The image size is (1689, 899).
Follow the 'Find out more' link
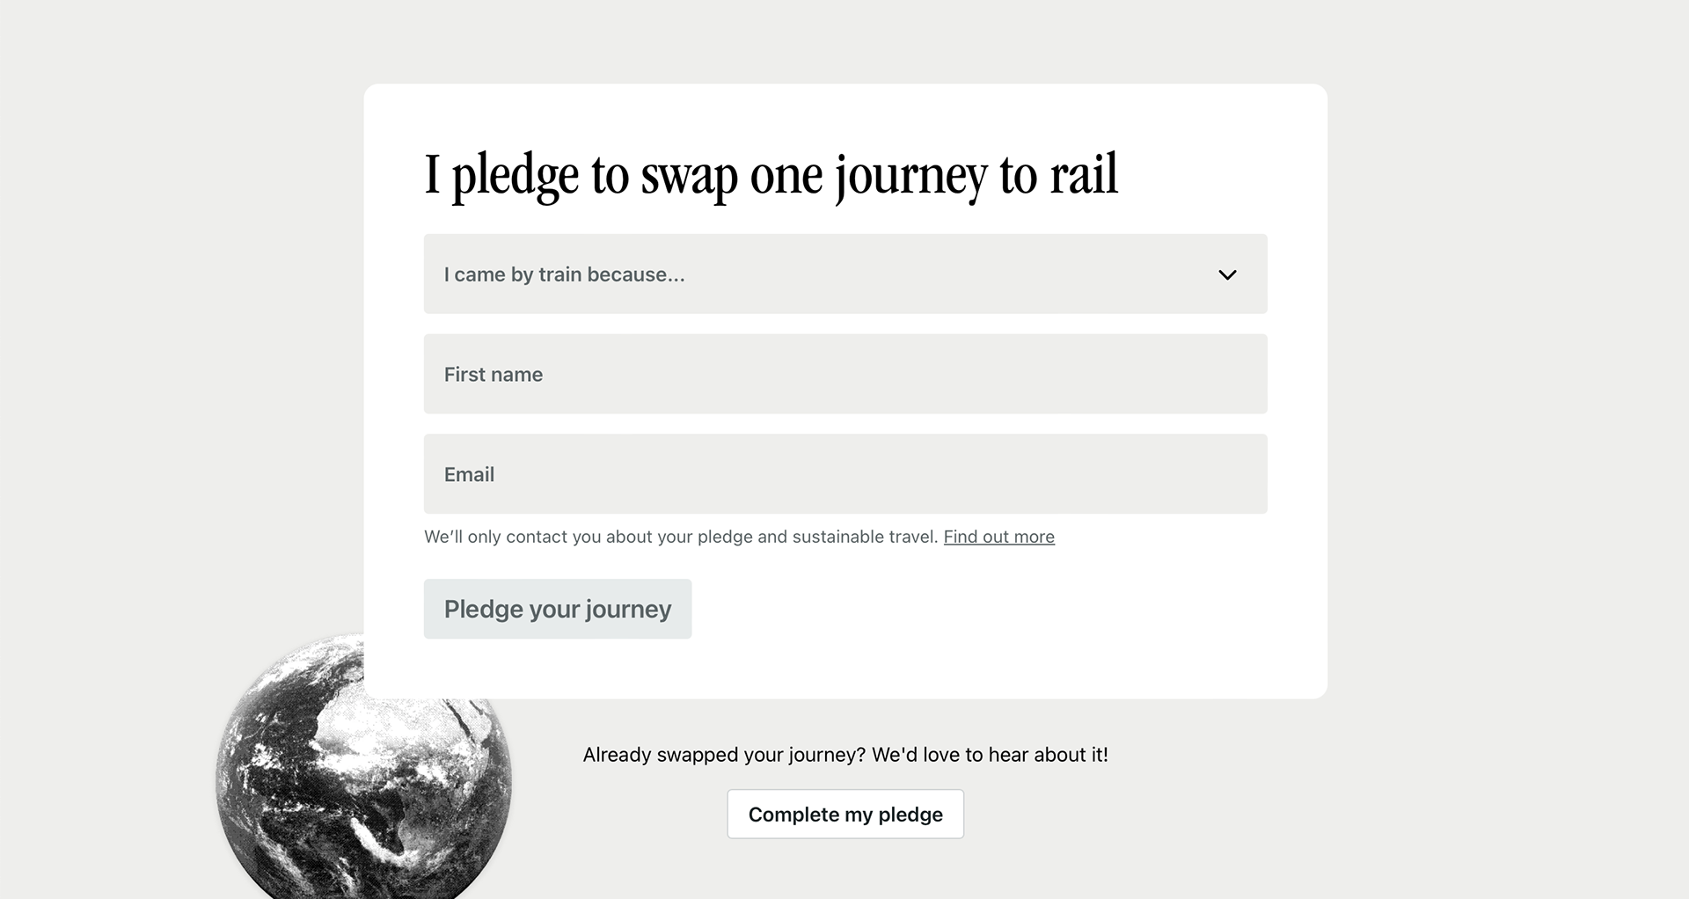[998, 537]
